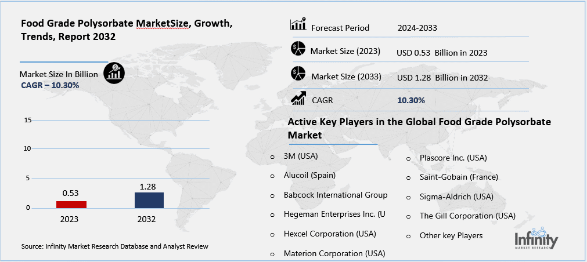587x262 pixels.
Task: Click 'USD 0.53 Billion in 2023' value
Action: pos(442,53)
